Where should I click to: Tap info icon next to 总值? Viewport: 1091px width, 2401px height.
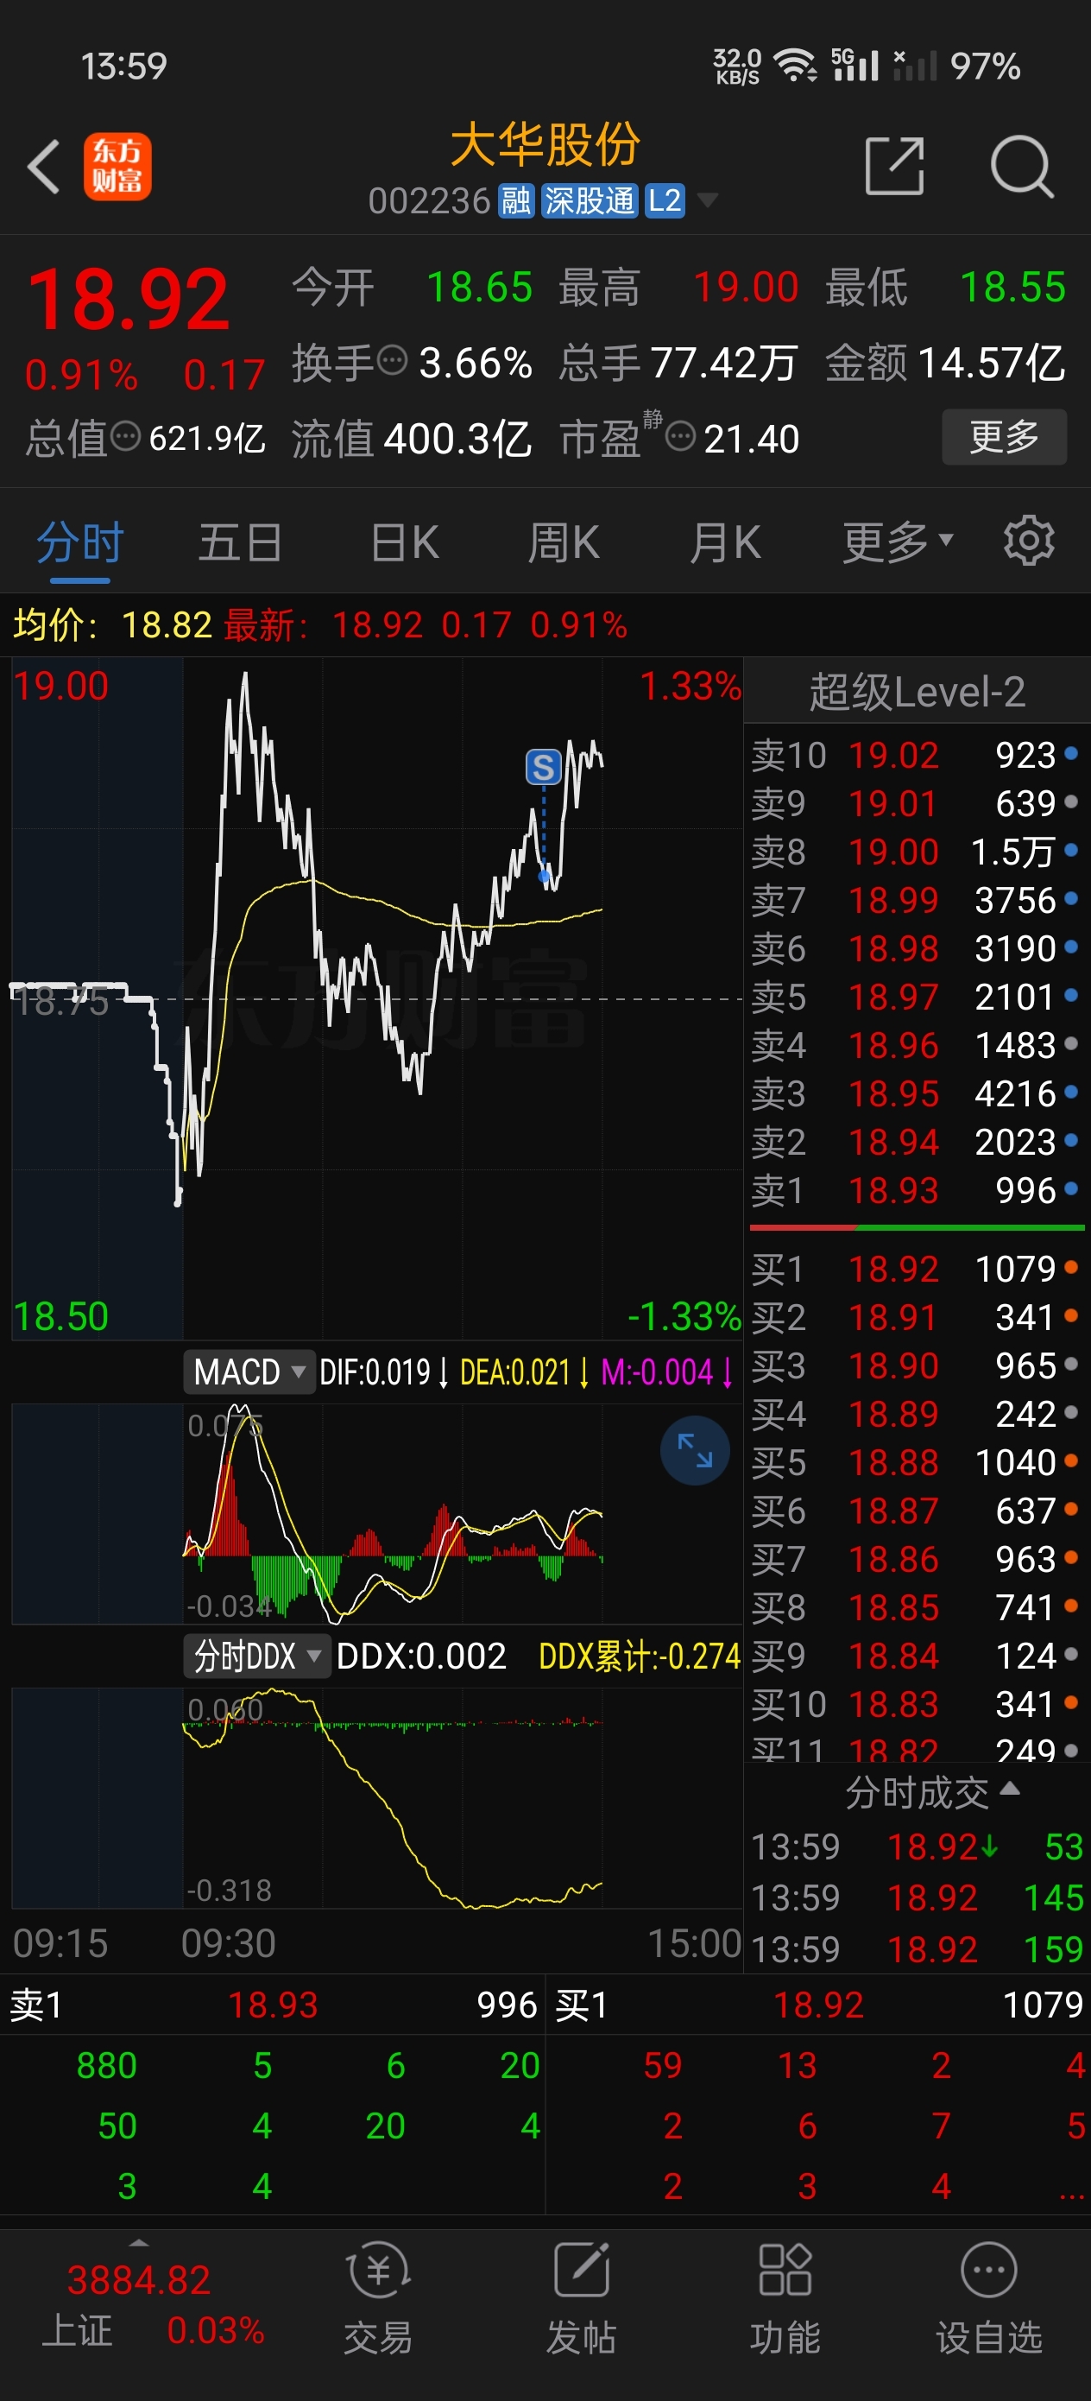126,435
